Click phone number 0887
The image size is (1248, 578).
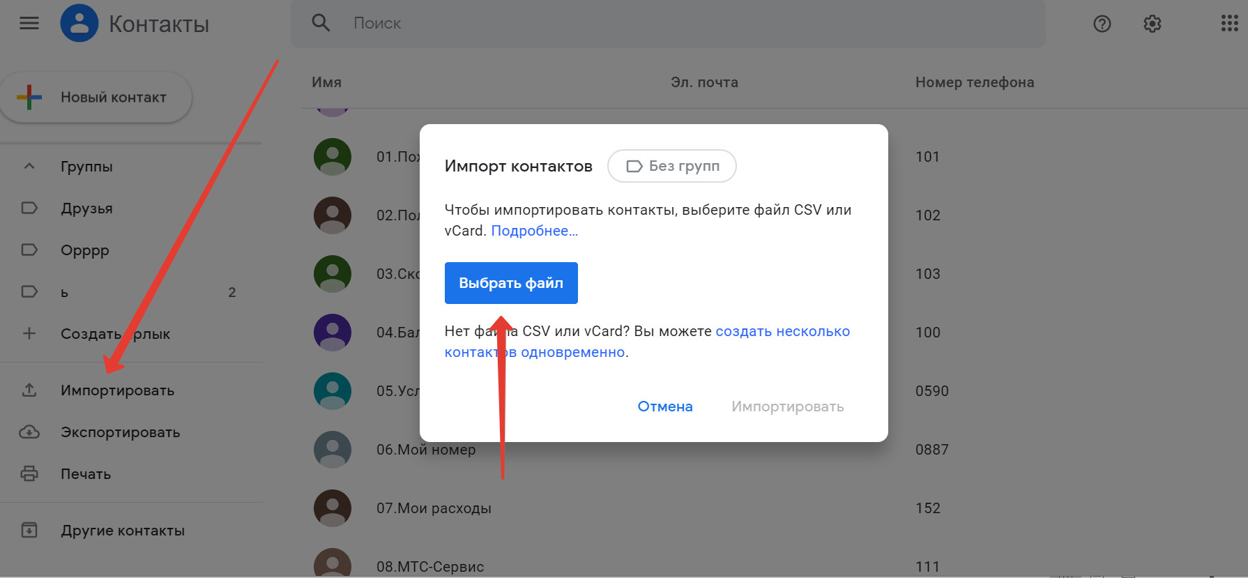tap(932, 450)
